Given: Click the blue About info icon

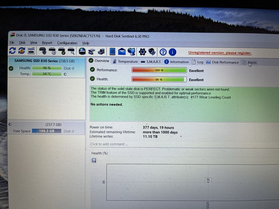Looking at the screenshot, I should [x=173, y=52].
